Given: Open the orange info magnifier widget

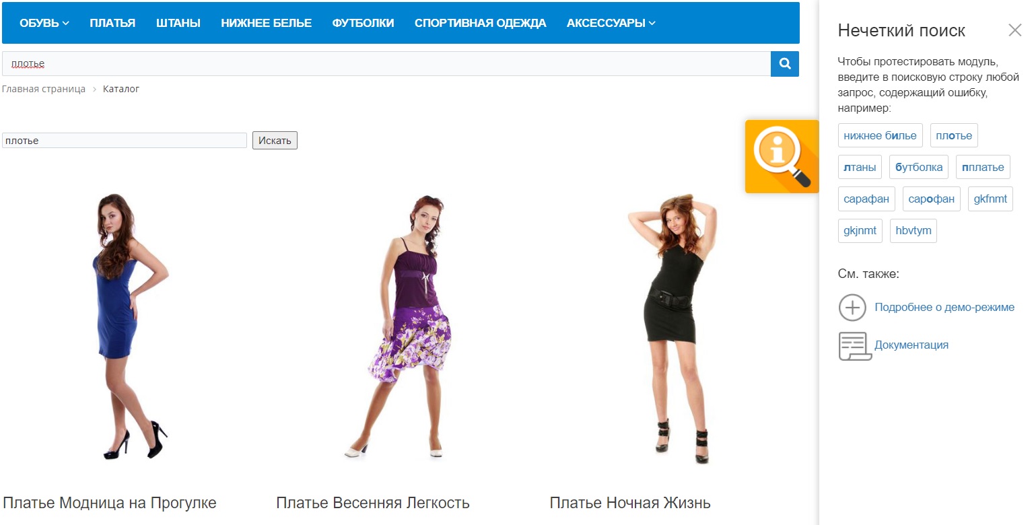Looking at the screenshot, I should click(x=782, y=156).
